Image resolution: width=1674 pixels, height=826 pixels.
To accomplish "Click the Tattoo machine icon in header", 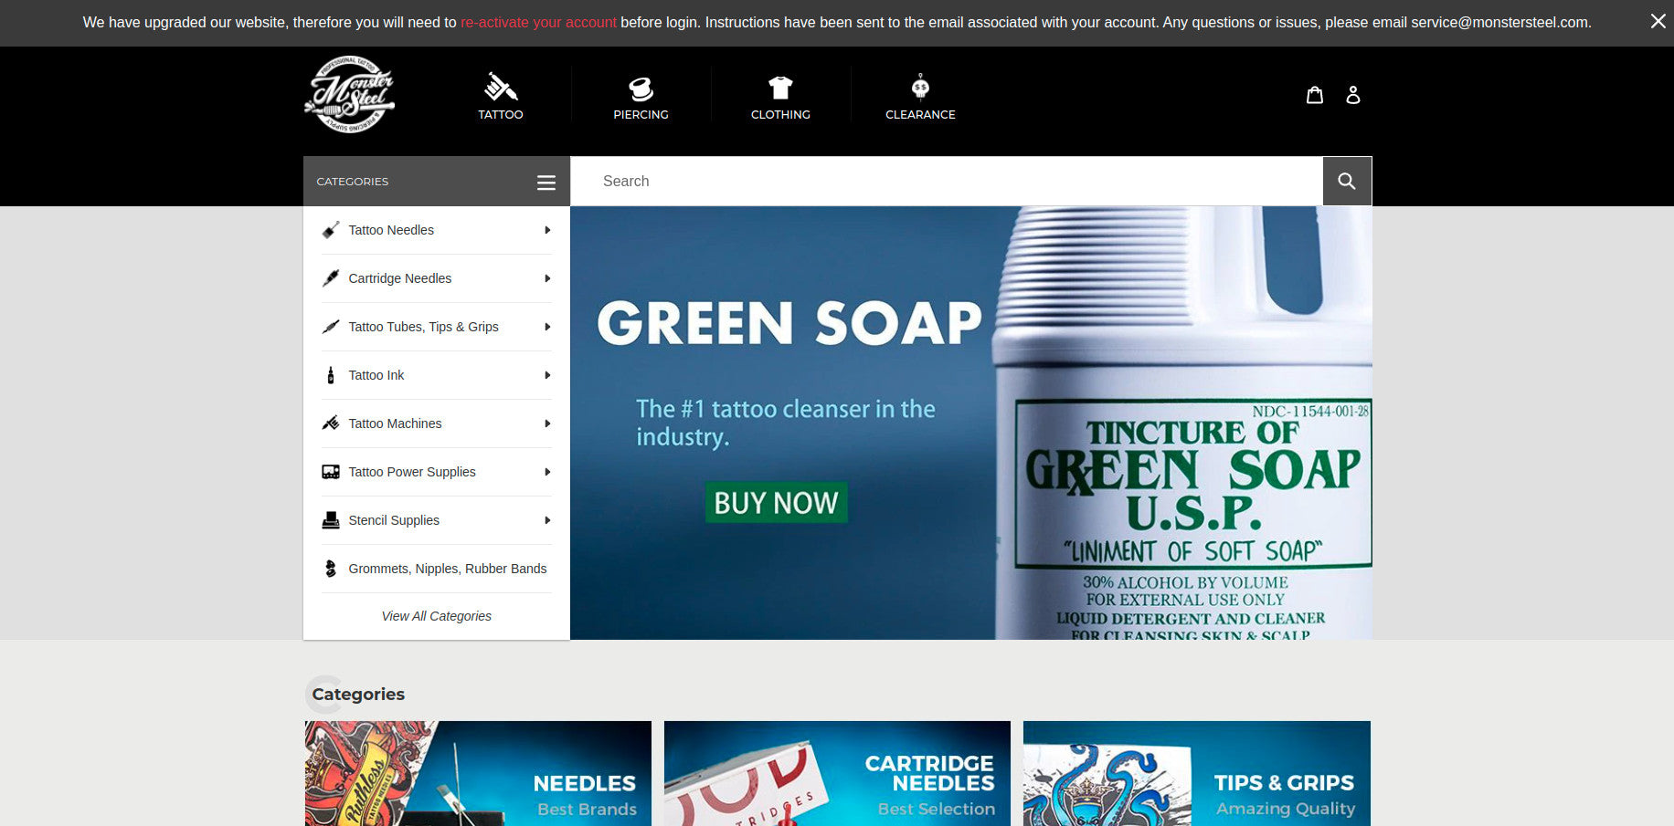I will click(x=500, y=88).
